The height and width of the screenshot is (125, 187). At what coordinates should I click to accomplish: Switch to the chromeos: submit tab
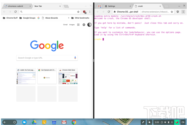[x=17, y=6]
